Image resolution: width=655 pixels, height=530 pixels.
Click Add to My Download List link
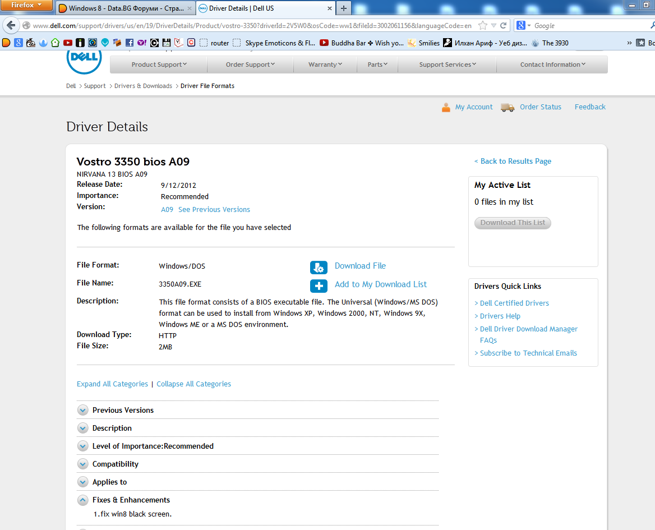(x=381, y=284)
